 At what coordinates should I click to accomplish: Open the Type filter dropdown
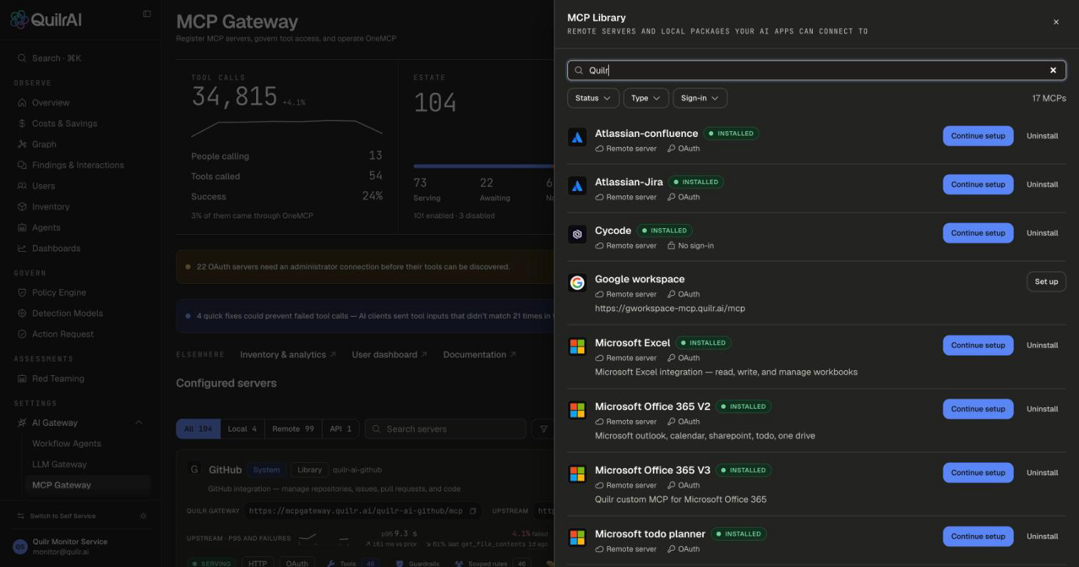pyautogui.click(x=646, y=98)
